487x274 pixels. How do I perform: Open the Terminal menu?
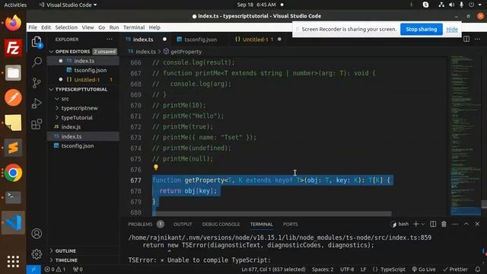(134, 27)
